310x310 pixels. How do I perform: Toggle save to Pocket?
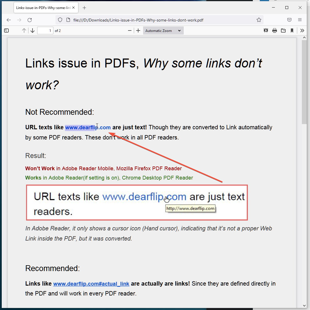289,20
